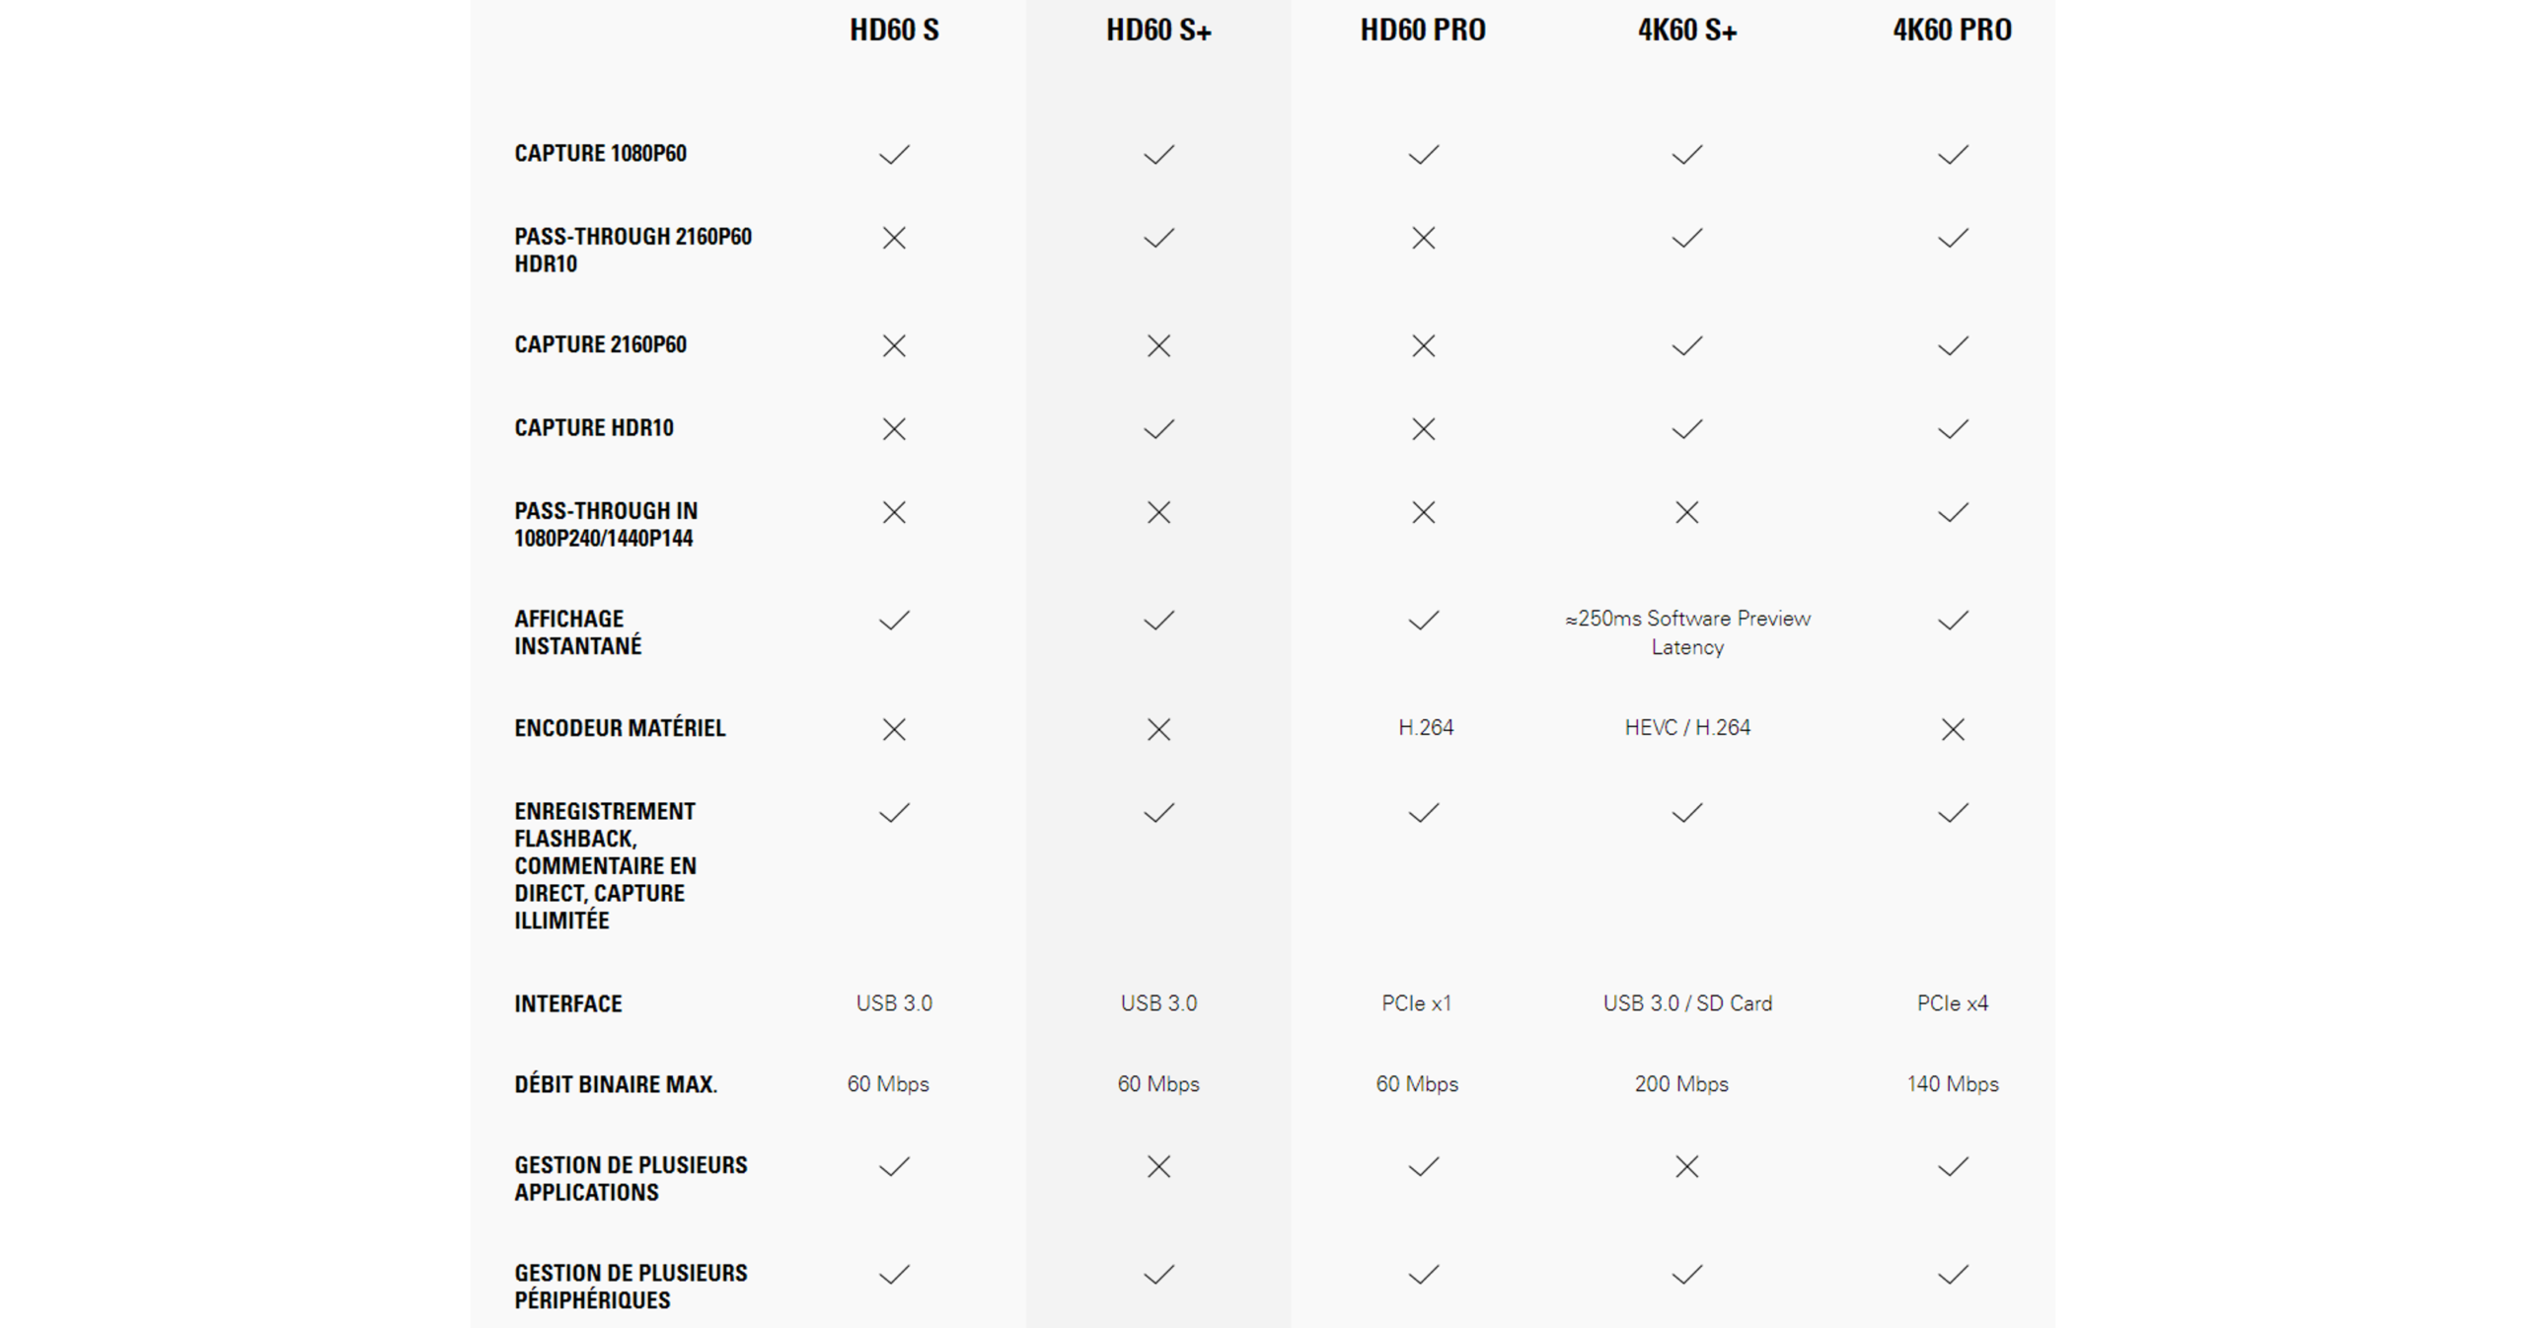The image size is (2526, 1328).
Task: Click the 4K60 S+ product heading
Action: click(x=1687, y=31)
